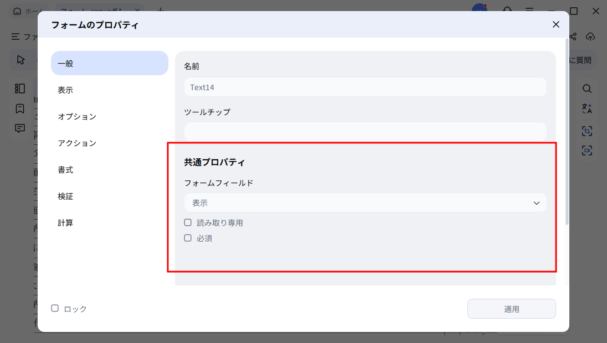The width and height of the screenshot is (607, 343).
Task: Check the 必須 checkbox
Action: pos(188,238)
